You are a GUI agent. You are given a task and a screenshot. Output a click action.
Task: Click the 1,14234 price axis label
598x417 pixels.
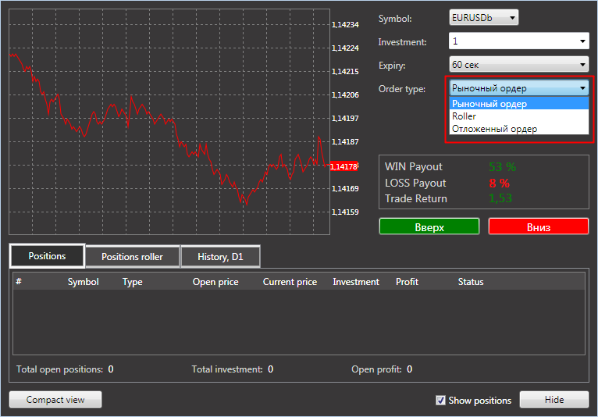point(345,24)
